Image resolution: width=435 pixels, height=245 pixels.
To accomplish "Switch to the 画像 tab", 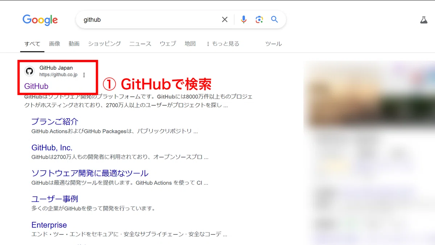I will (55, 44).
